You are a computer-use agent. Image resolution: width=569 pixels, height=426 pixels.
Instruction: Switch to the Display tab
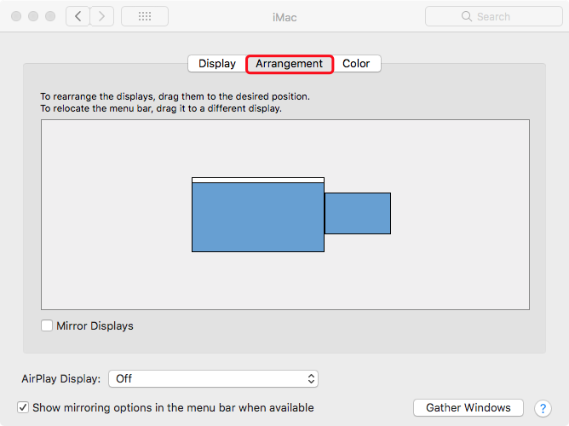pyautogui.click(x=217, y=64)
